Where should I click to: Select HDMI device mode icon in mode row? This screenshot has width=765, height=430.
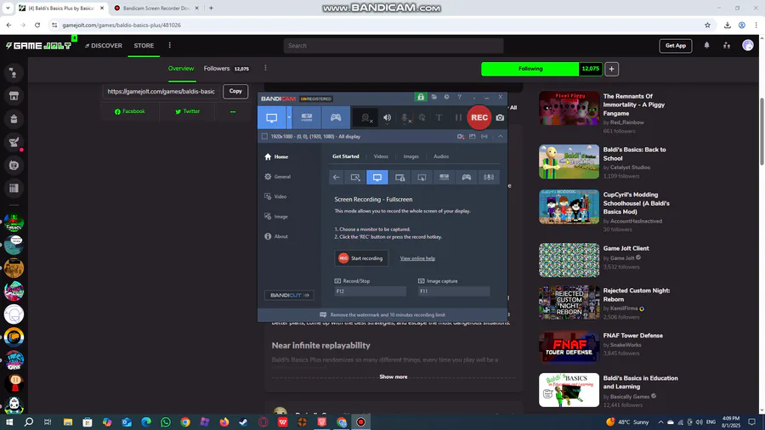[444, 178]
